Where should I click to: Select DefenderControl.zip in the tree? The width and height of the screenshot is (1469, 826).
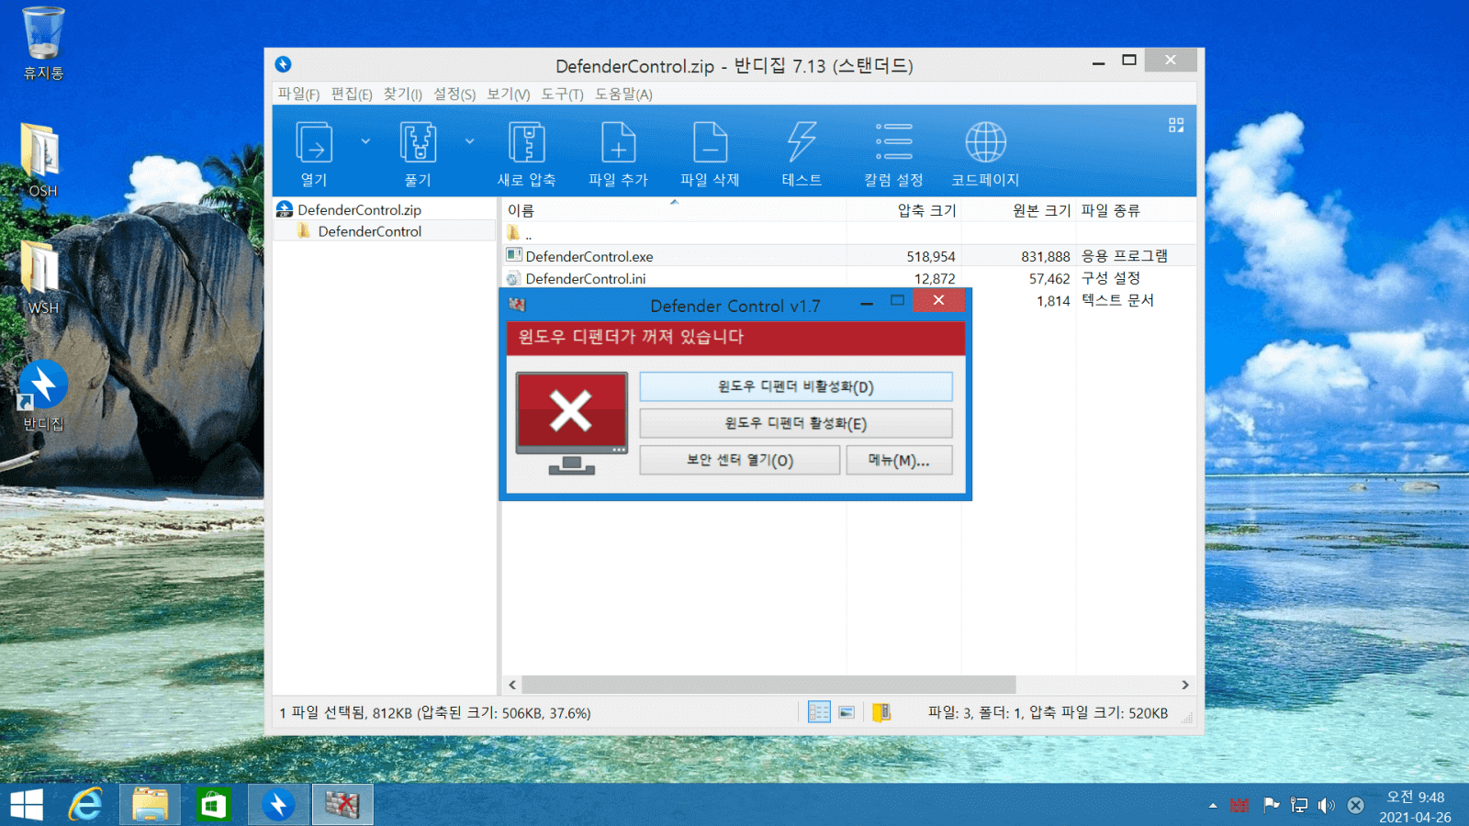(359, 210)
